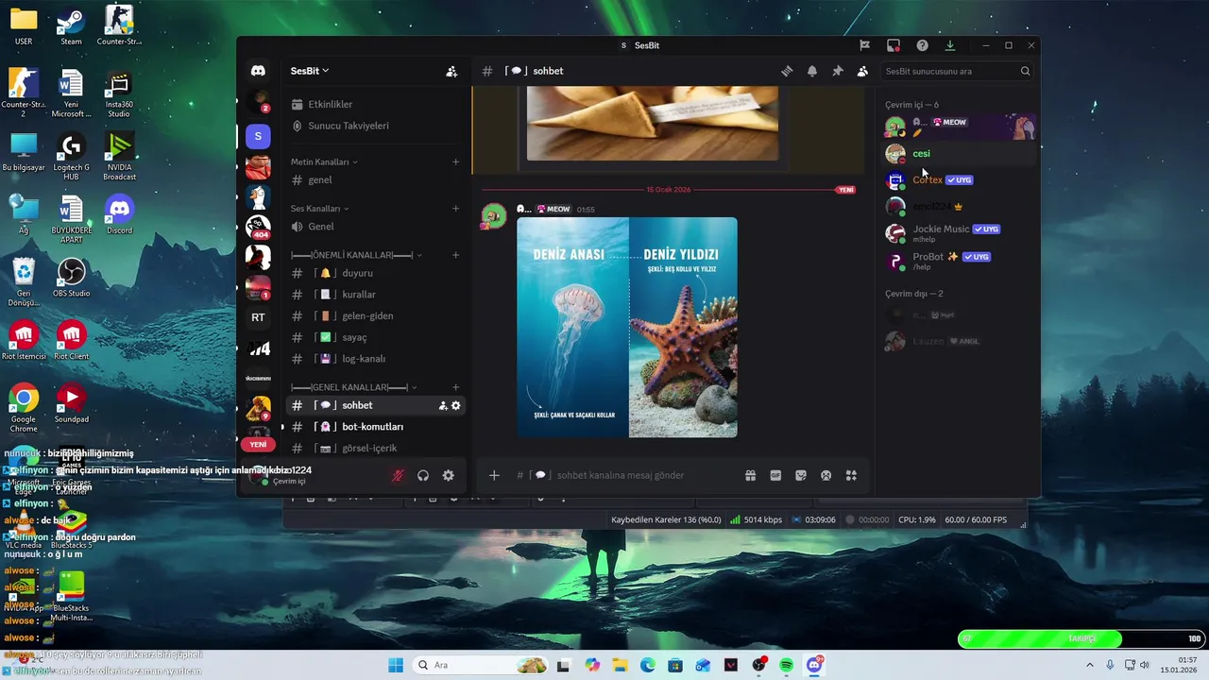Invite people icon next to SesBit name
Screen dimensions: 1209x680
point(451,71)
